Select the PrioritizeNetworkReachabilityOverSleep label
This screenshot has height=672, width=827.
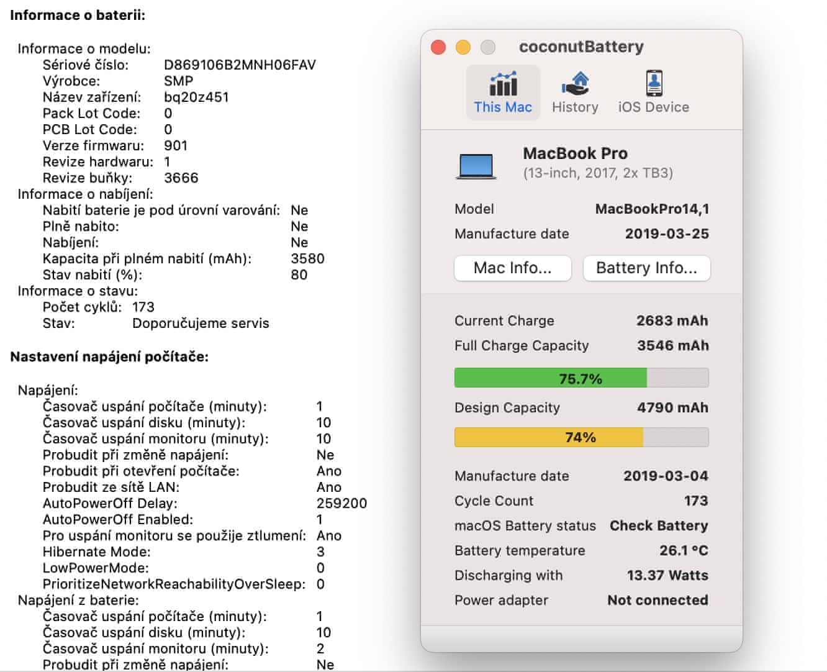coord(174,584)
